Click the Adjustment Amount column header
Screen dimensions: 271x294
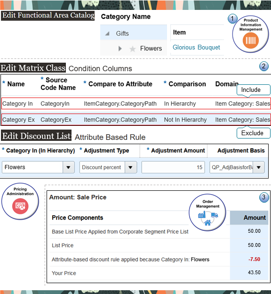(178, 150)
